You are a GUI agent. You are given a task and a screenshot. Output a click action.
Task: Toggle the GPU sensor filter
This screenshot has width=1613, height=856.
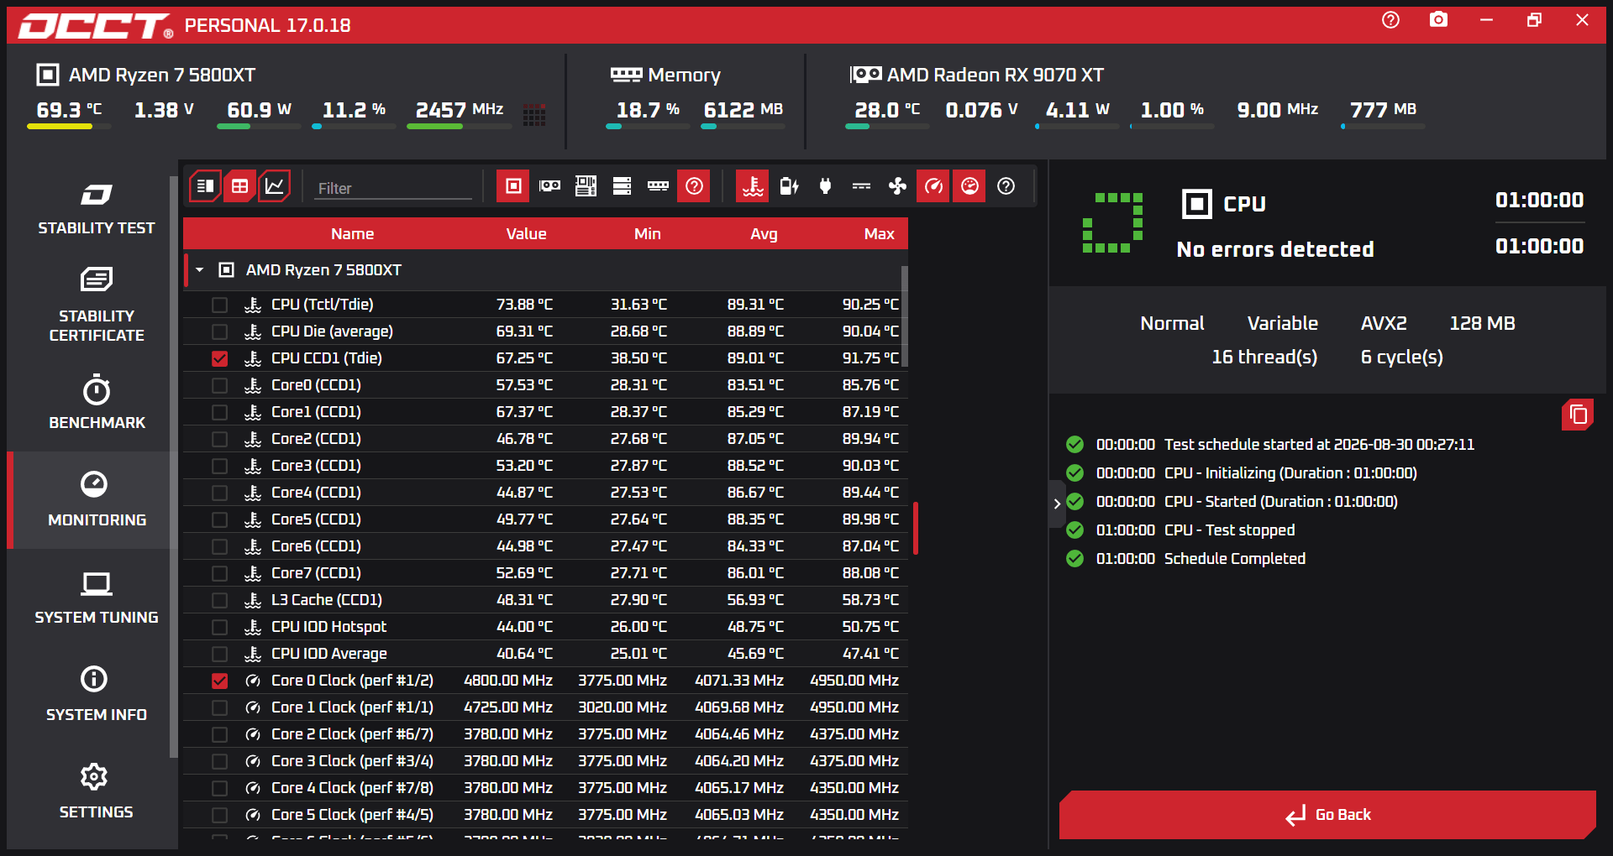pos(549,186)
